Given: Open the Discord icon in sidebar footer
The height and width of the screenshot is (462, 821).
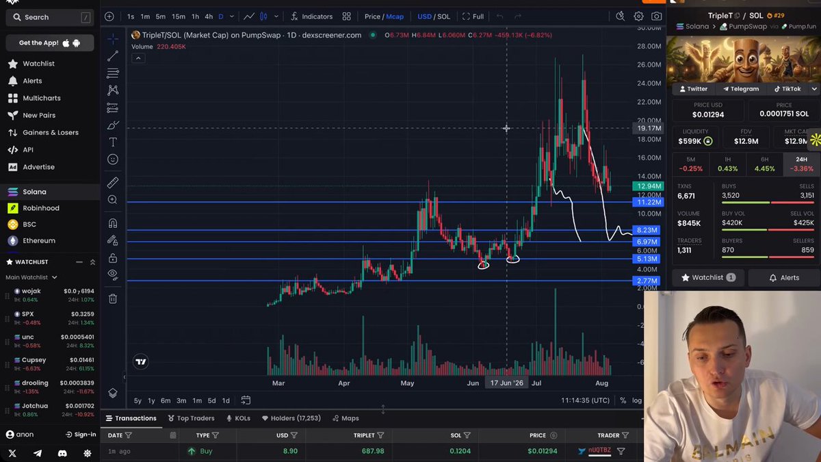Looking at the screenshot, I should [x=63, y=453].
